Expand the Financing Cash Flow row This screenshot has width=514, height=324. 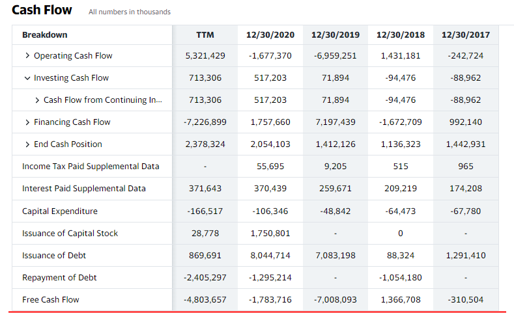(27, 122)
